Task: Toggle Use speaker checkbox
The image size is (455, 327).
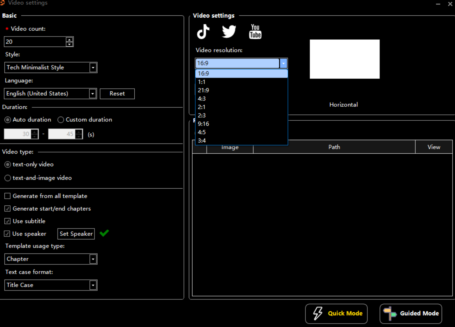Action: pyautogui.click(x=7, y=234)
